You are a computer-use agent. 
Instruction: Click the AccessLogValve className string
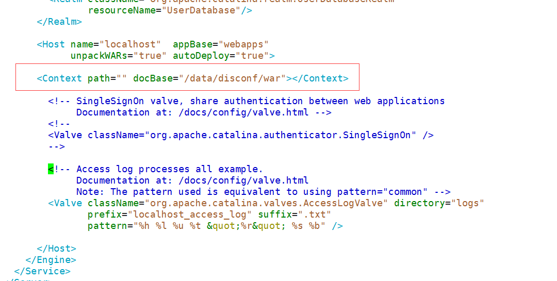pos(267,203)
